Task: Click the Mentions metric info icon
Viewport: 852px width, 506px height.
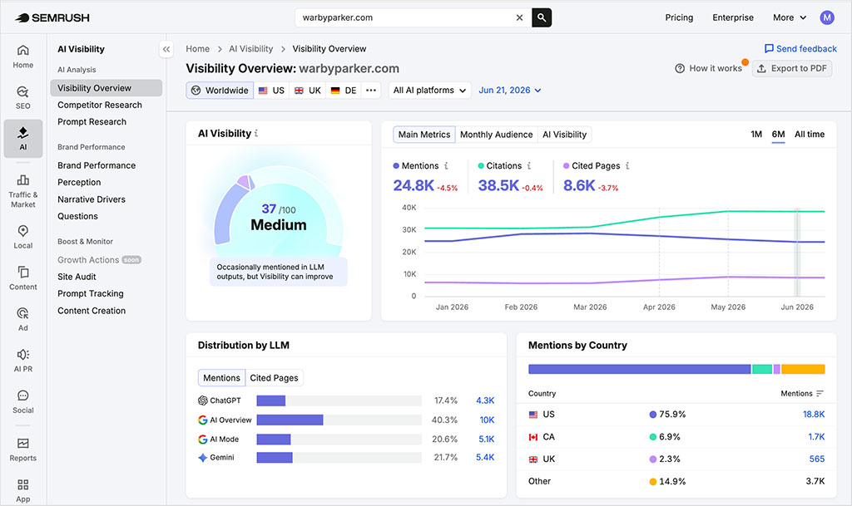Action: coord(446,166)
